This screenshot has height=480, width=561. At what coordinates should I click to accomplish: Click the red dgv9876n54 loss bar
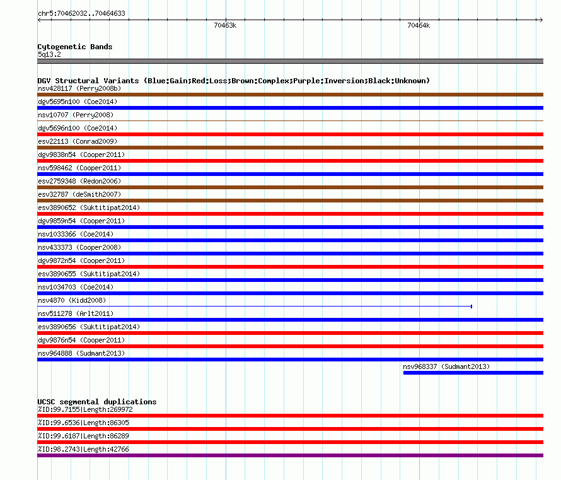coord(290,346)
